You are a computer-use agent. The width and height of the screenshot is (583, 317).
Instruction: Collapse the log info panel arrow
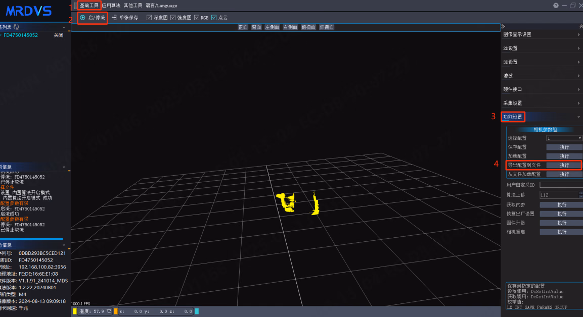[x=64, y=167]
